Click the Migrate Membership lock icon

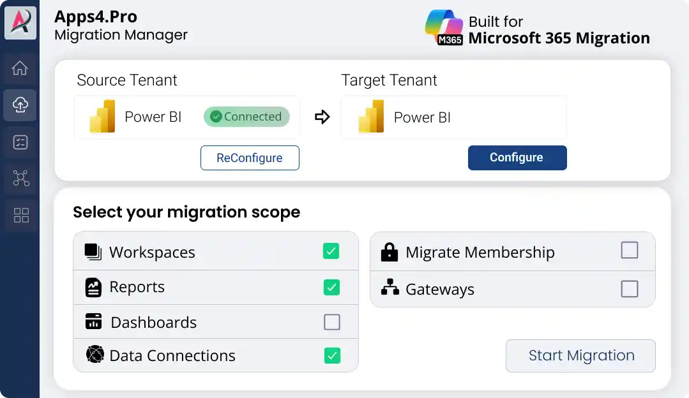(390, 252)
